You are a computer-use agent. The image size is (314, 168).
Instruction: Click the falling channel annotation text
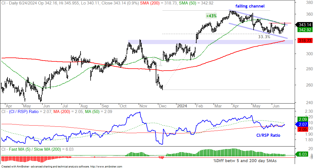[250, 6]
